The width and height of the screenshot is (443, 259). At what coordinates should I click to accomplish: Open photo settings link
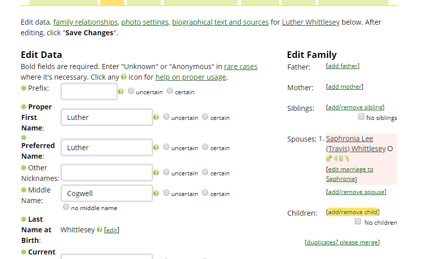pyautogui.click(x=145, y=22)
